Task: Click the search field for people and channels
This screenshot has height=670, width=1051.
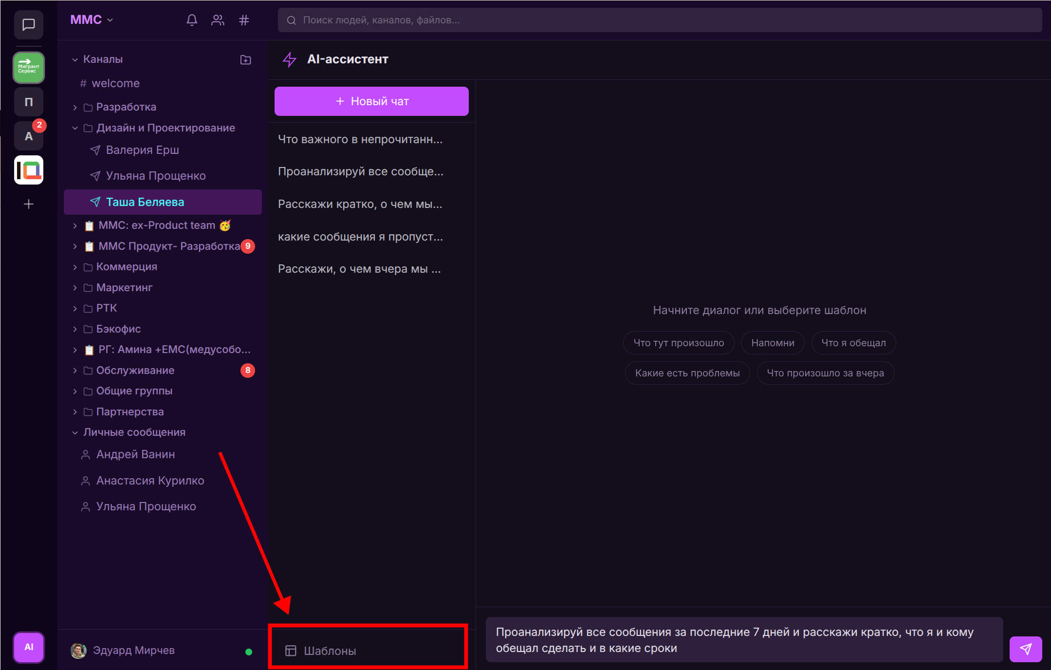Action: pyautogui.click(x=660, y=20)
